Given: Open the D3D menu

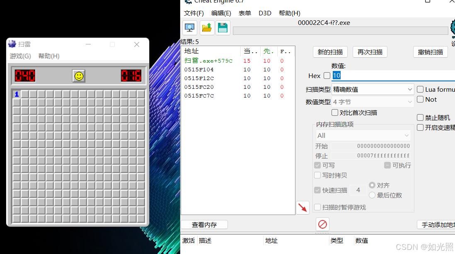Looking at the screenshot, I should click(265, 13).
